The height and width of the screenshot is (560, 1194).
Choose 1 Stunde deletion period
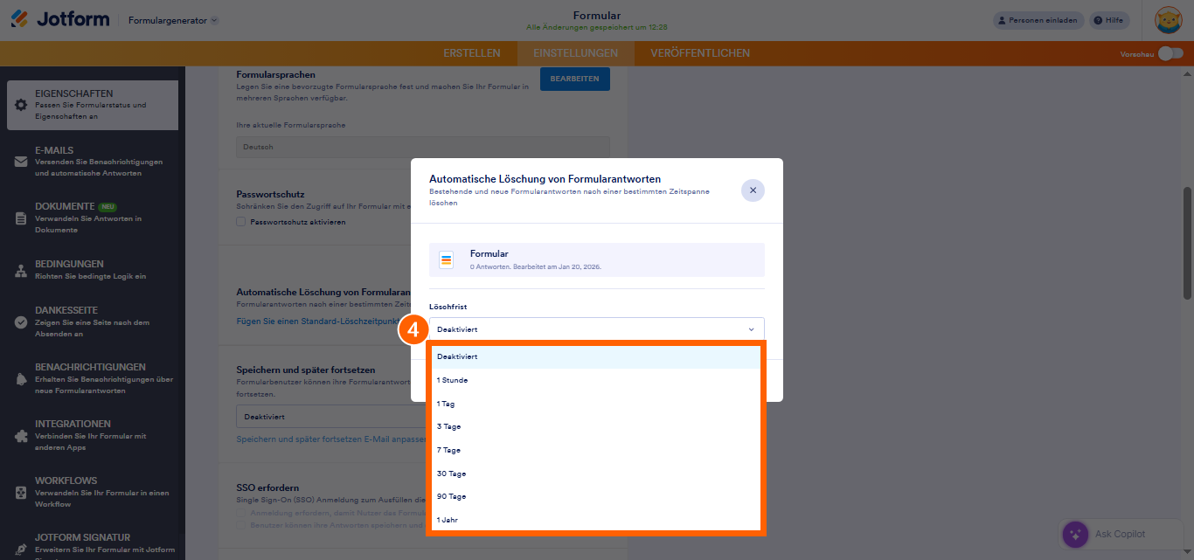[596, 380]
